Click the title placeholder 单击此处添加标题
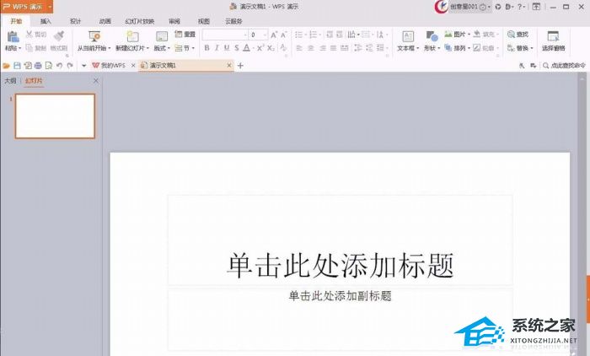The image size is (590, 356). click(341, 265)
